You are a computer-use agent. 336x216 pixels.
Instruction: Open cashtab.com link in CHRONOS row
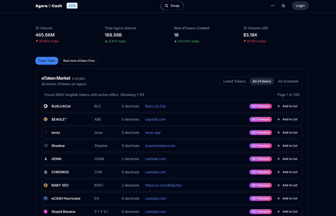click(155, 172)
